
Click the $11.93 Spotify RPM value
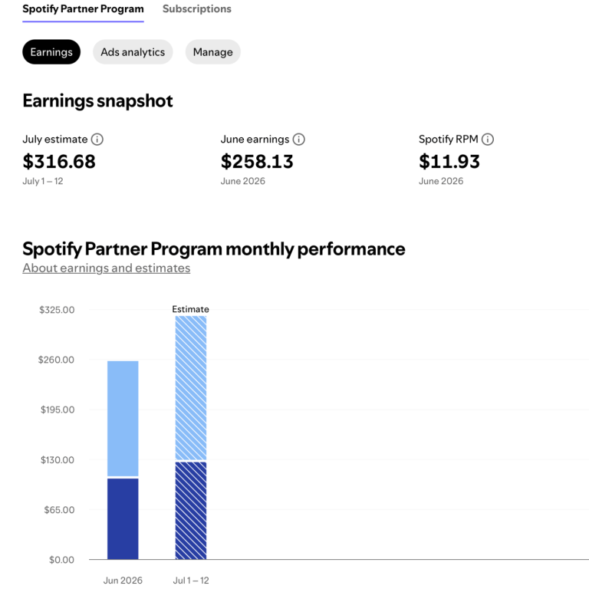(449, 162)
